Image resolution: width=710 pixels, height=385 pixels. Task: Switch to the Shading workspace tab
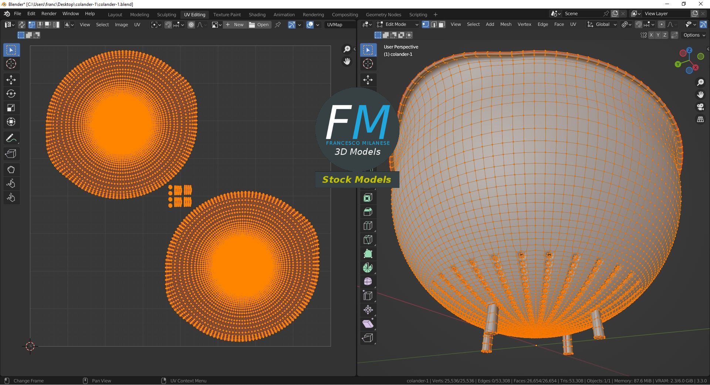[257, 14]
